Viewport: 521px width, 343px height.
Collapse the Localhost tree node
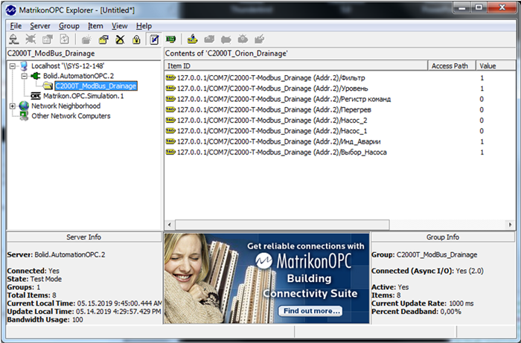coord(13,66)
